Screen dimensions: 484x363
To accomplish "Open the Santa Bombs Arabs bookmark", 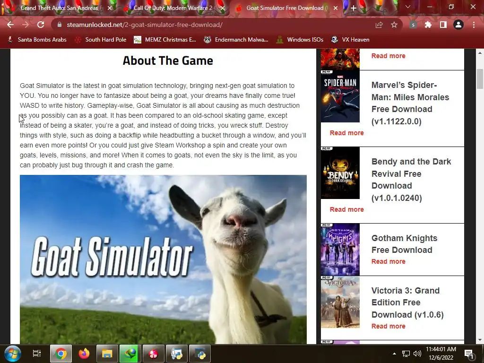I will click(x=37, y=40).
